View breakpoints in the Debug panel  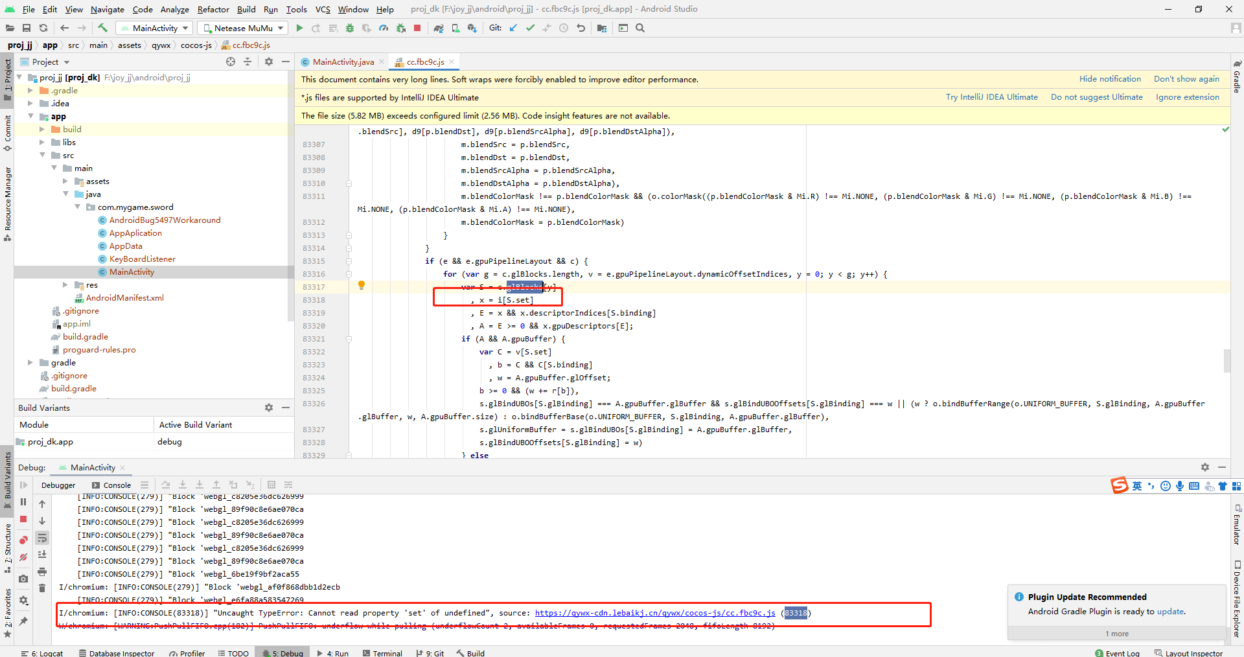tap(23, 540)
